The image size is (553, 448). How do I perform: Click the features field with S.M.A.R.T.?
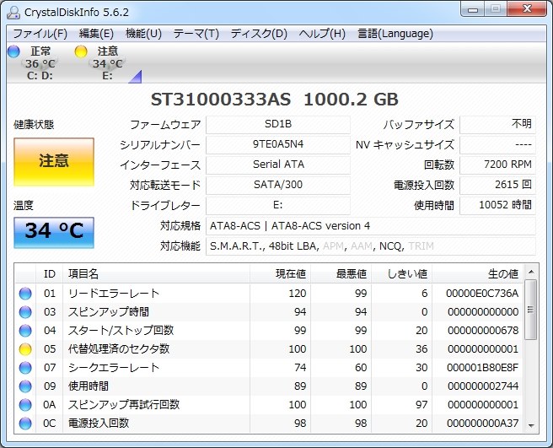click(x=371, y=246)
